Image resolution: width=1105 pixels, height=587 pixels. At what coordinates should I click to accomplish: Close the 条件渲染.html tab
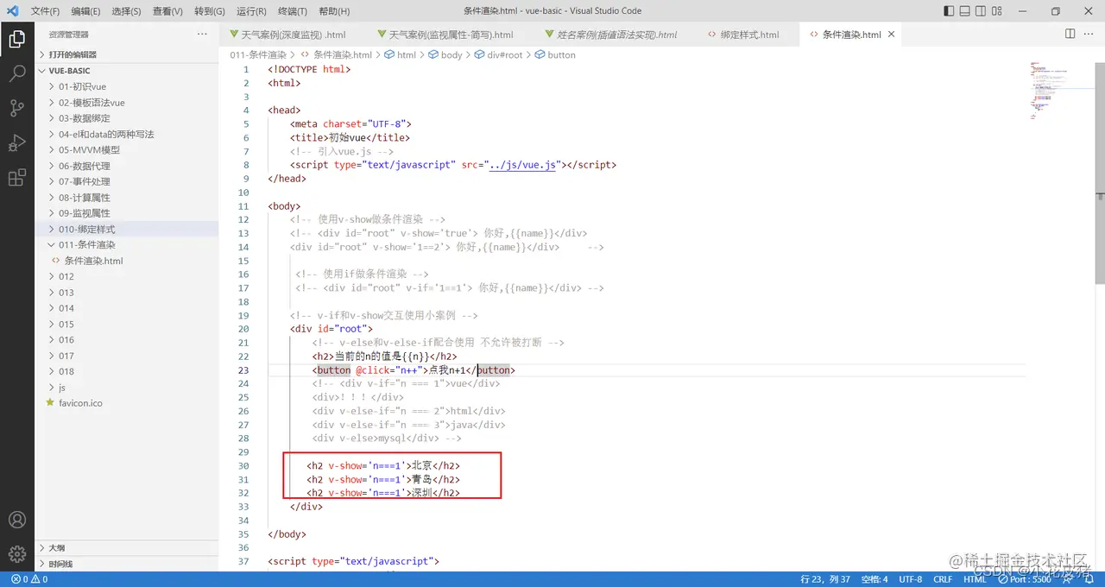pyautogui.click(x=892, y=35)
